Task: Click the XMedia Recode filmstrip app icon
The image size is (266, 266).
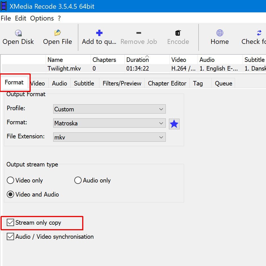Action: pos(4,6)
